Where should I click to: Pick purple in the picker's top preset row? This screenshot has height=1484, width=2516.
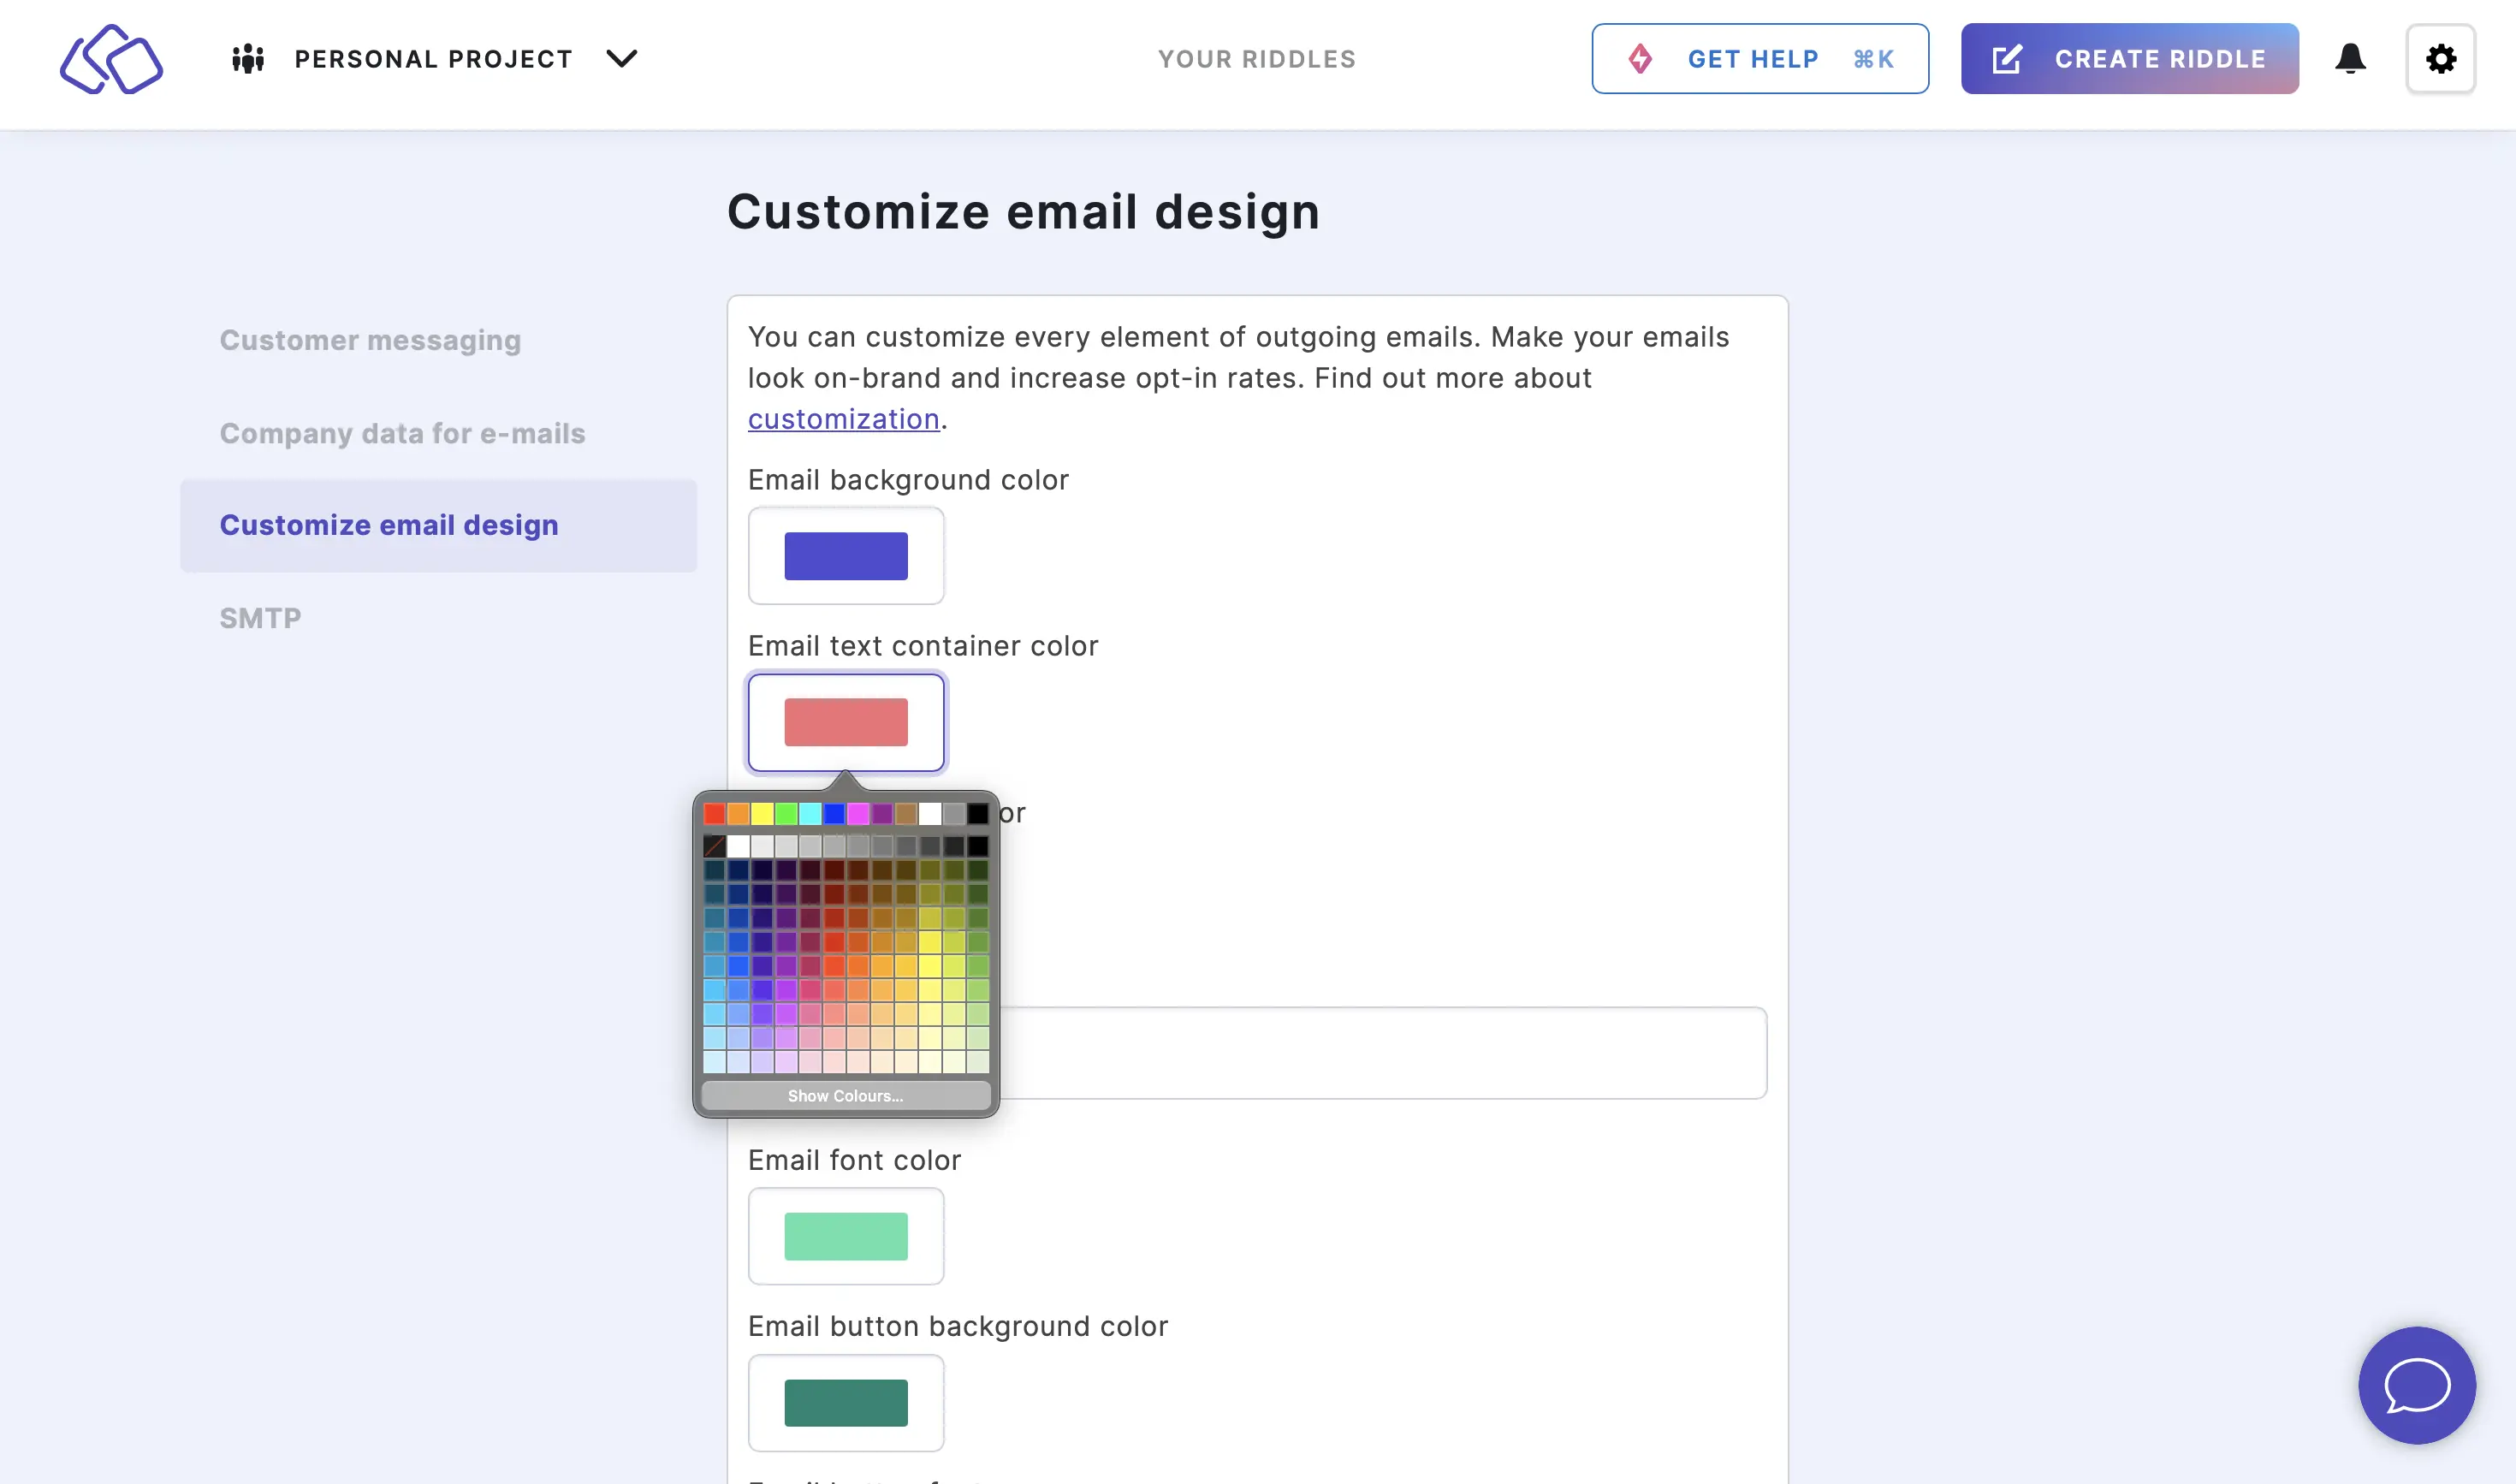[x=882, y=814]
